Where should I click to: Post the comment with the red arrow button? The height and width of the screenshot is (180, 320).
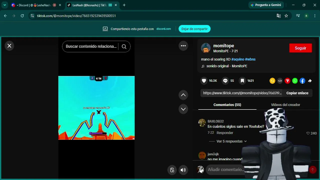[312, 170]
